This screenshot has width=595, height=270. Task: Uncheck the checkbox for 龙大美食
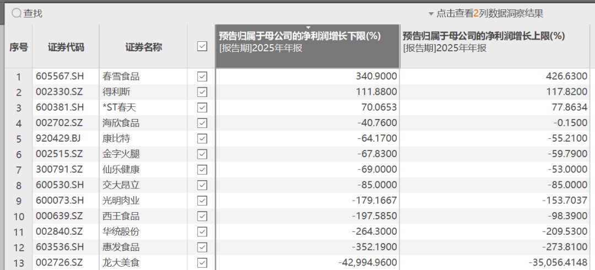click(202, 262)
